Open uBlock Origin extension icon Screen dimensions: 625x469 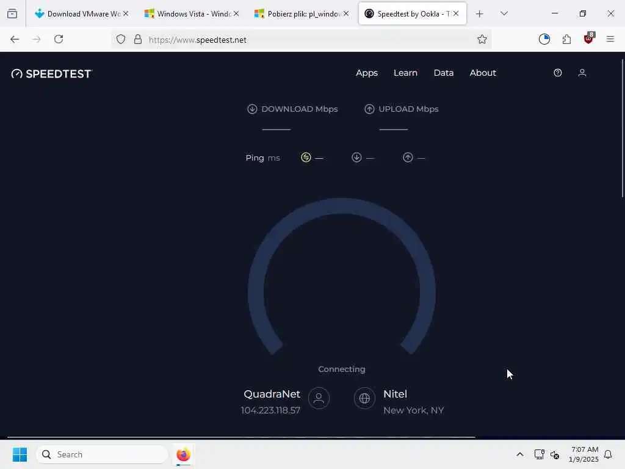click(x=589, y=38)
